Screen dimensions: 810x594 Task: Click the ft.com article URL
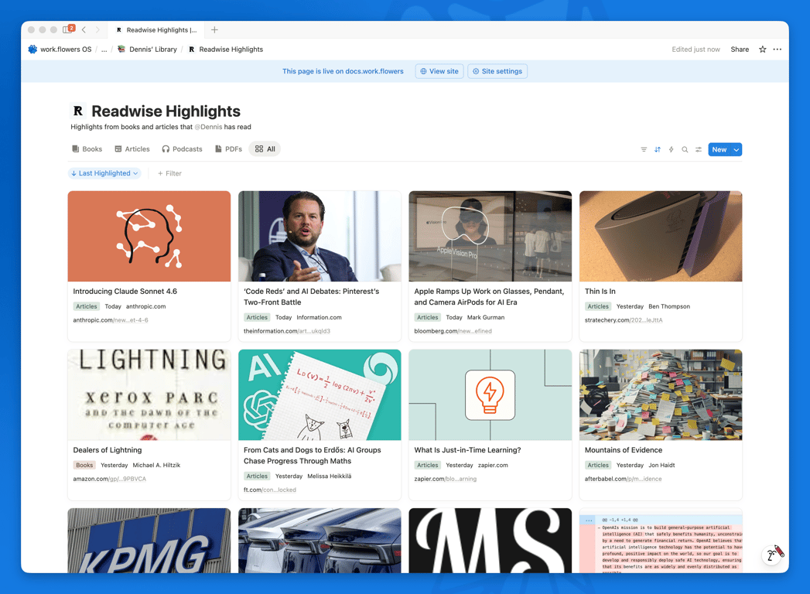point(270,490)
